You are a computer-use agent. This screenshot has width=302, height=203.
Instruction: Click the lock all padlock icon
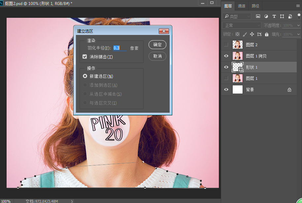coord(267,34)
